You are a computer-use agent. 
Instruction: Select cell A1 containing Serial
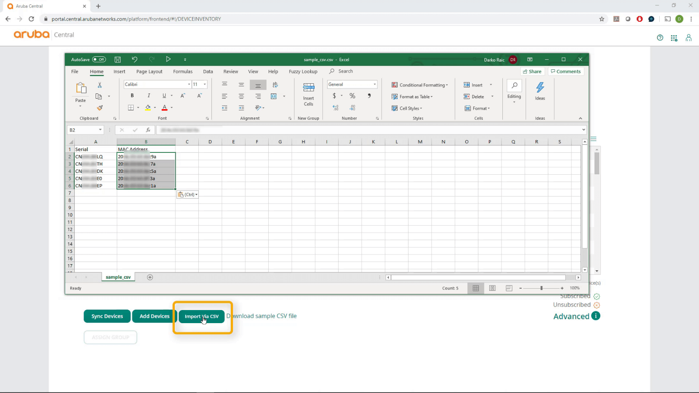point(96,149)
